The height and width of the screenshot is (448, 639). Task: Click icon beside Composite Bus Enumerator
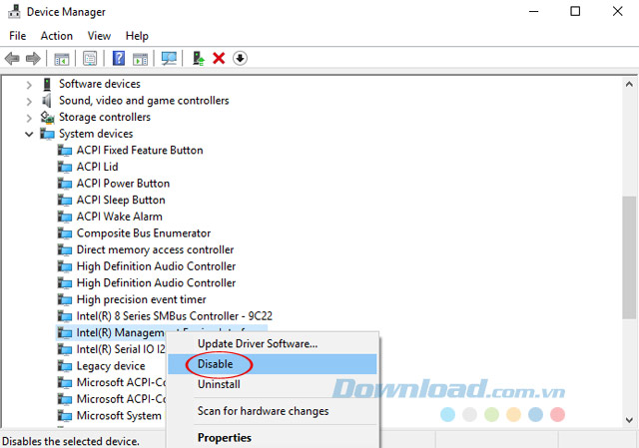coord(65,233)
